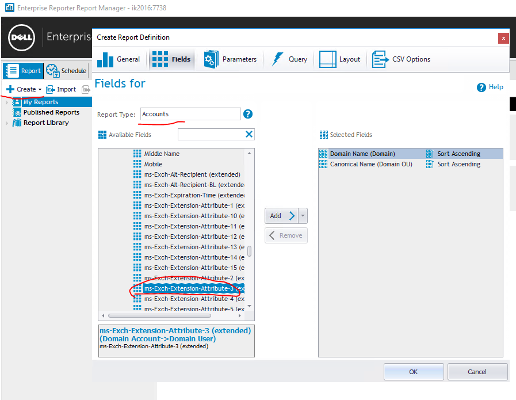Select ms-Exch-Extension-Attribute-1 field
516x400 pixels.
point(194,206)
